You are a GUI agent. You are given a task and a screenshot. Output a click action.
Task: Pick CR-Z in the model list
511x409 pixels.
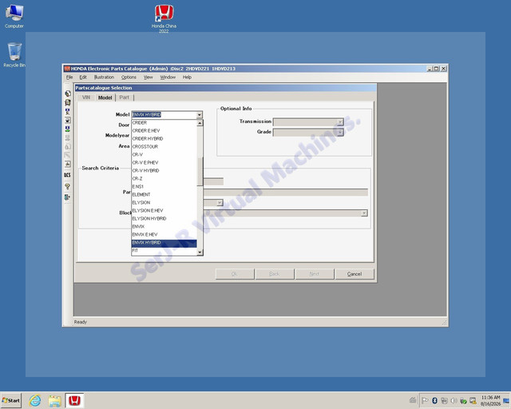(164, 178)
